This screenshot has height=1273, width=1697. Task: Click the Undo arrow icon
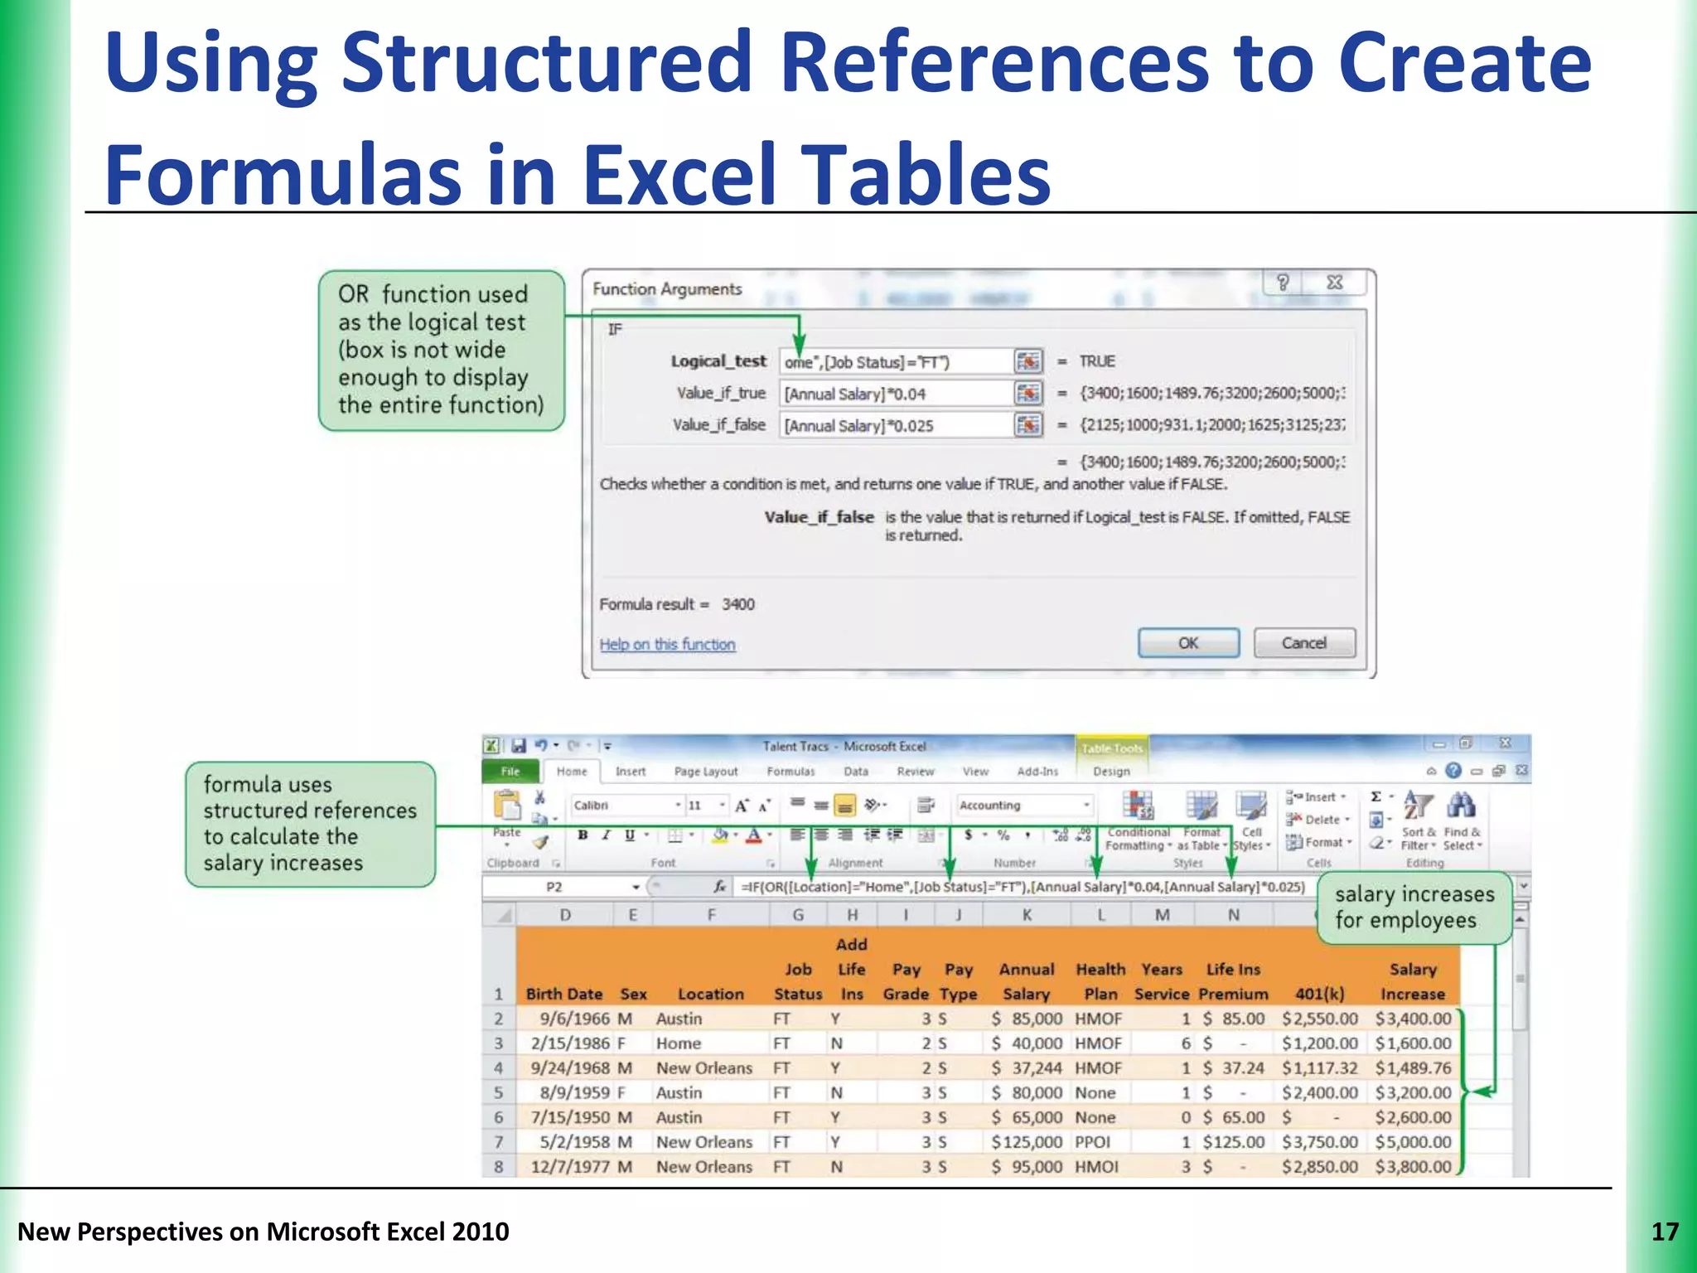(x=541, y=745)
